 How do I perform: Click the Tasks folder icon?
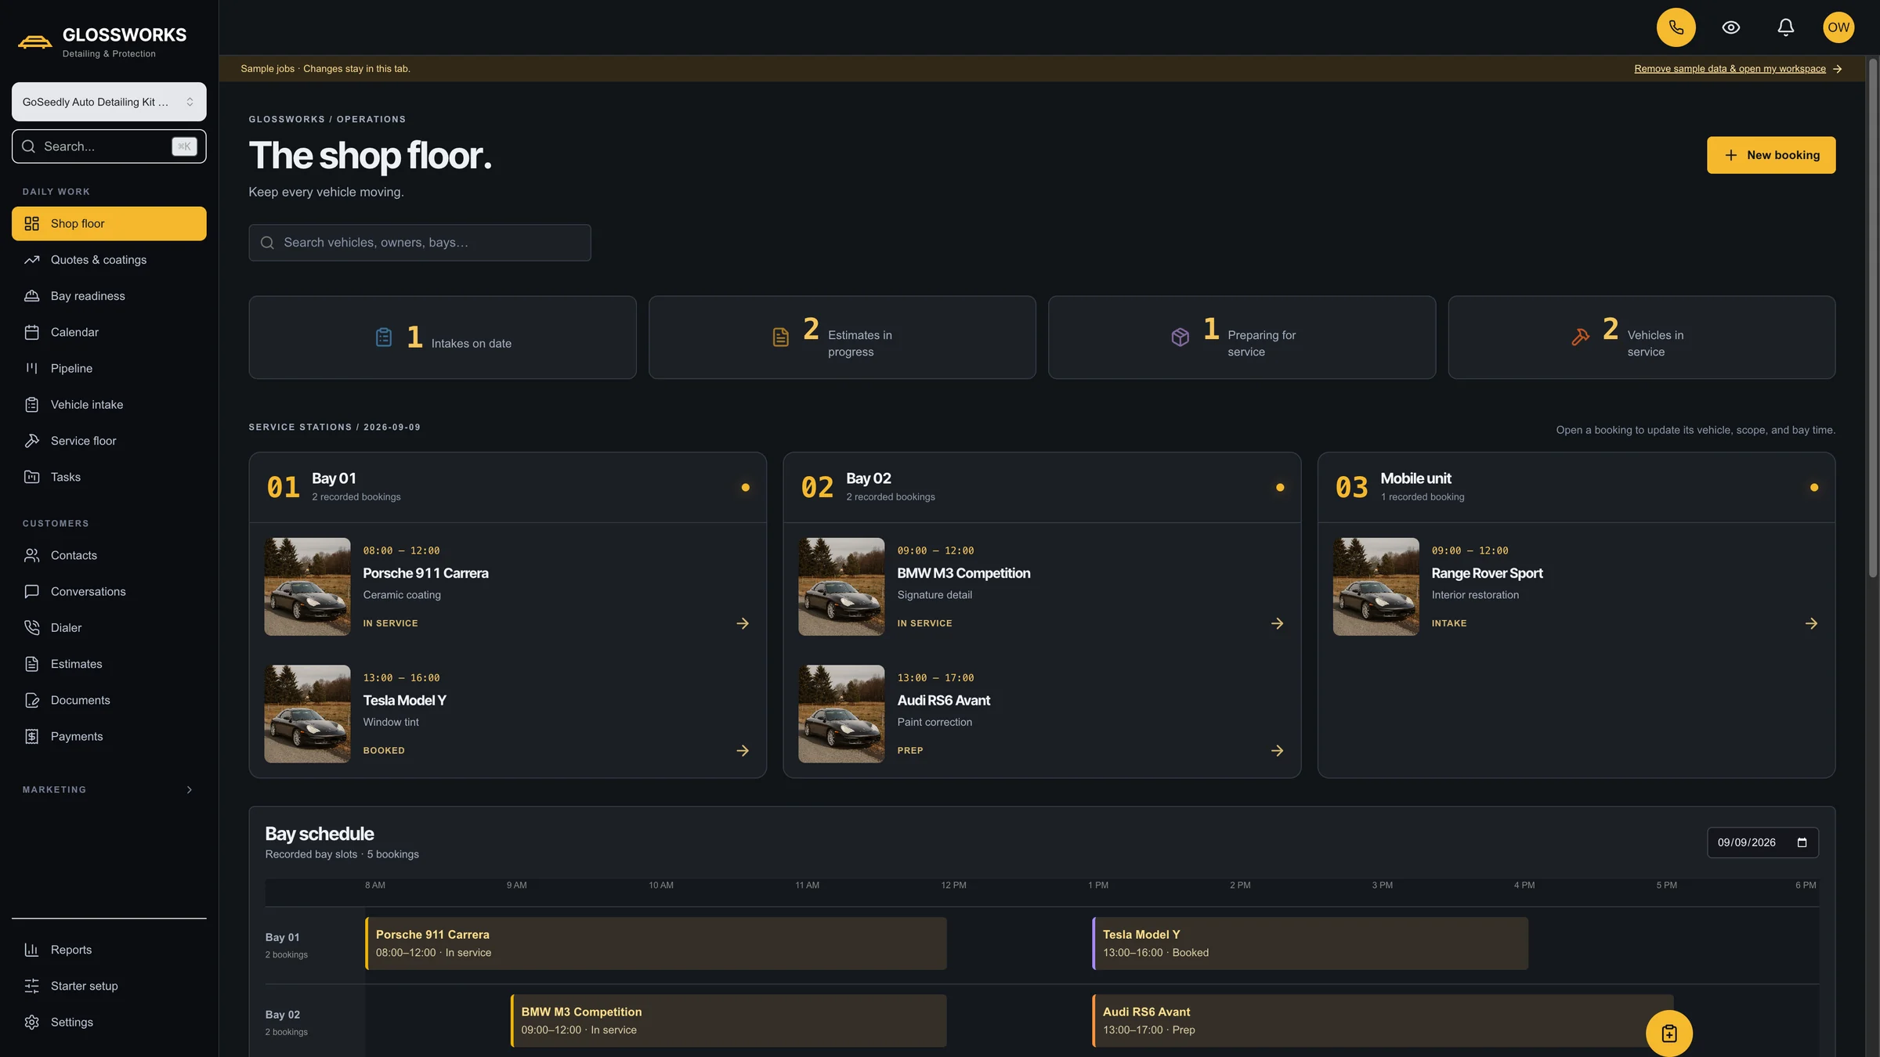(x=31, y=477)
